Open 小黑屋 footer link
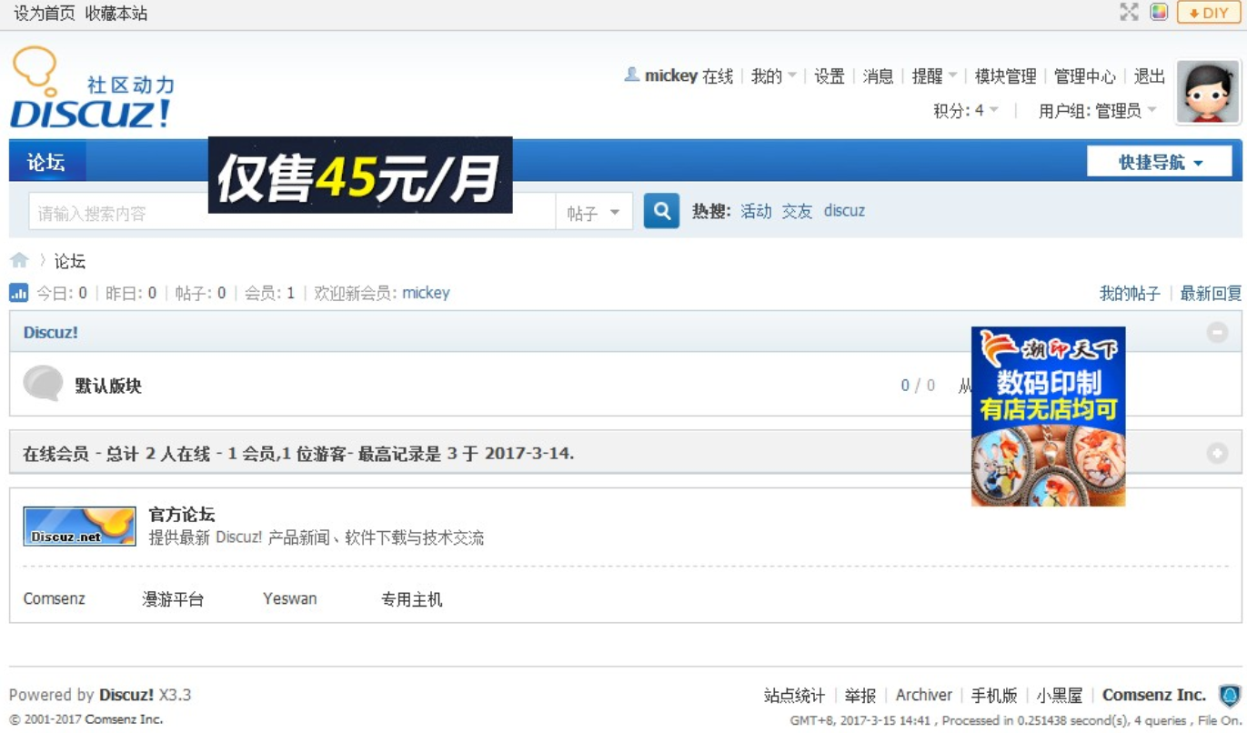 click(1060, 696)
